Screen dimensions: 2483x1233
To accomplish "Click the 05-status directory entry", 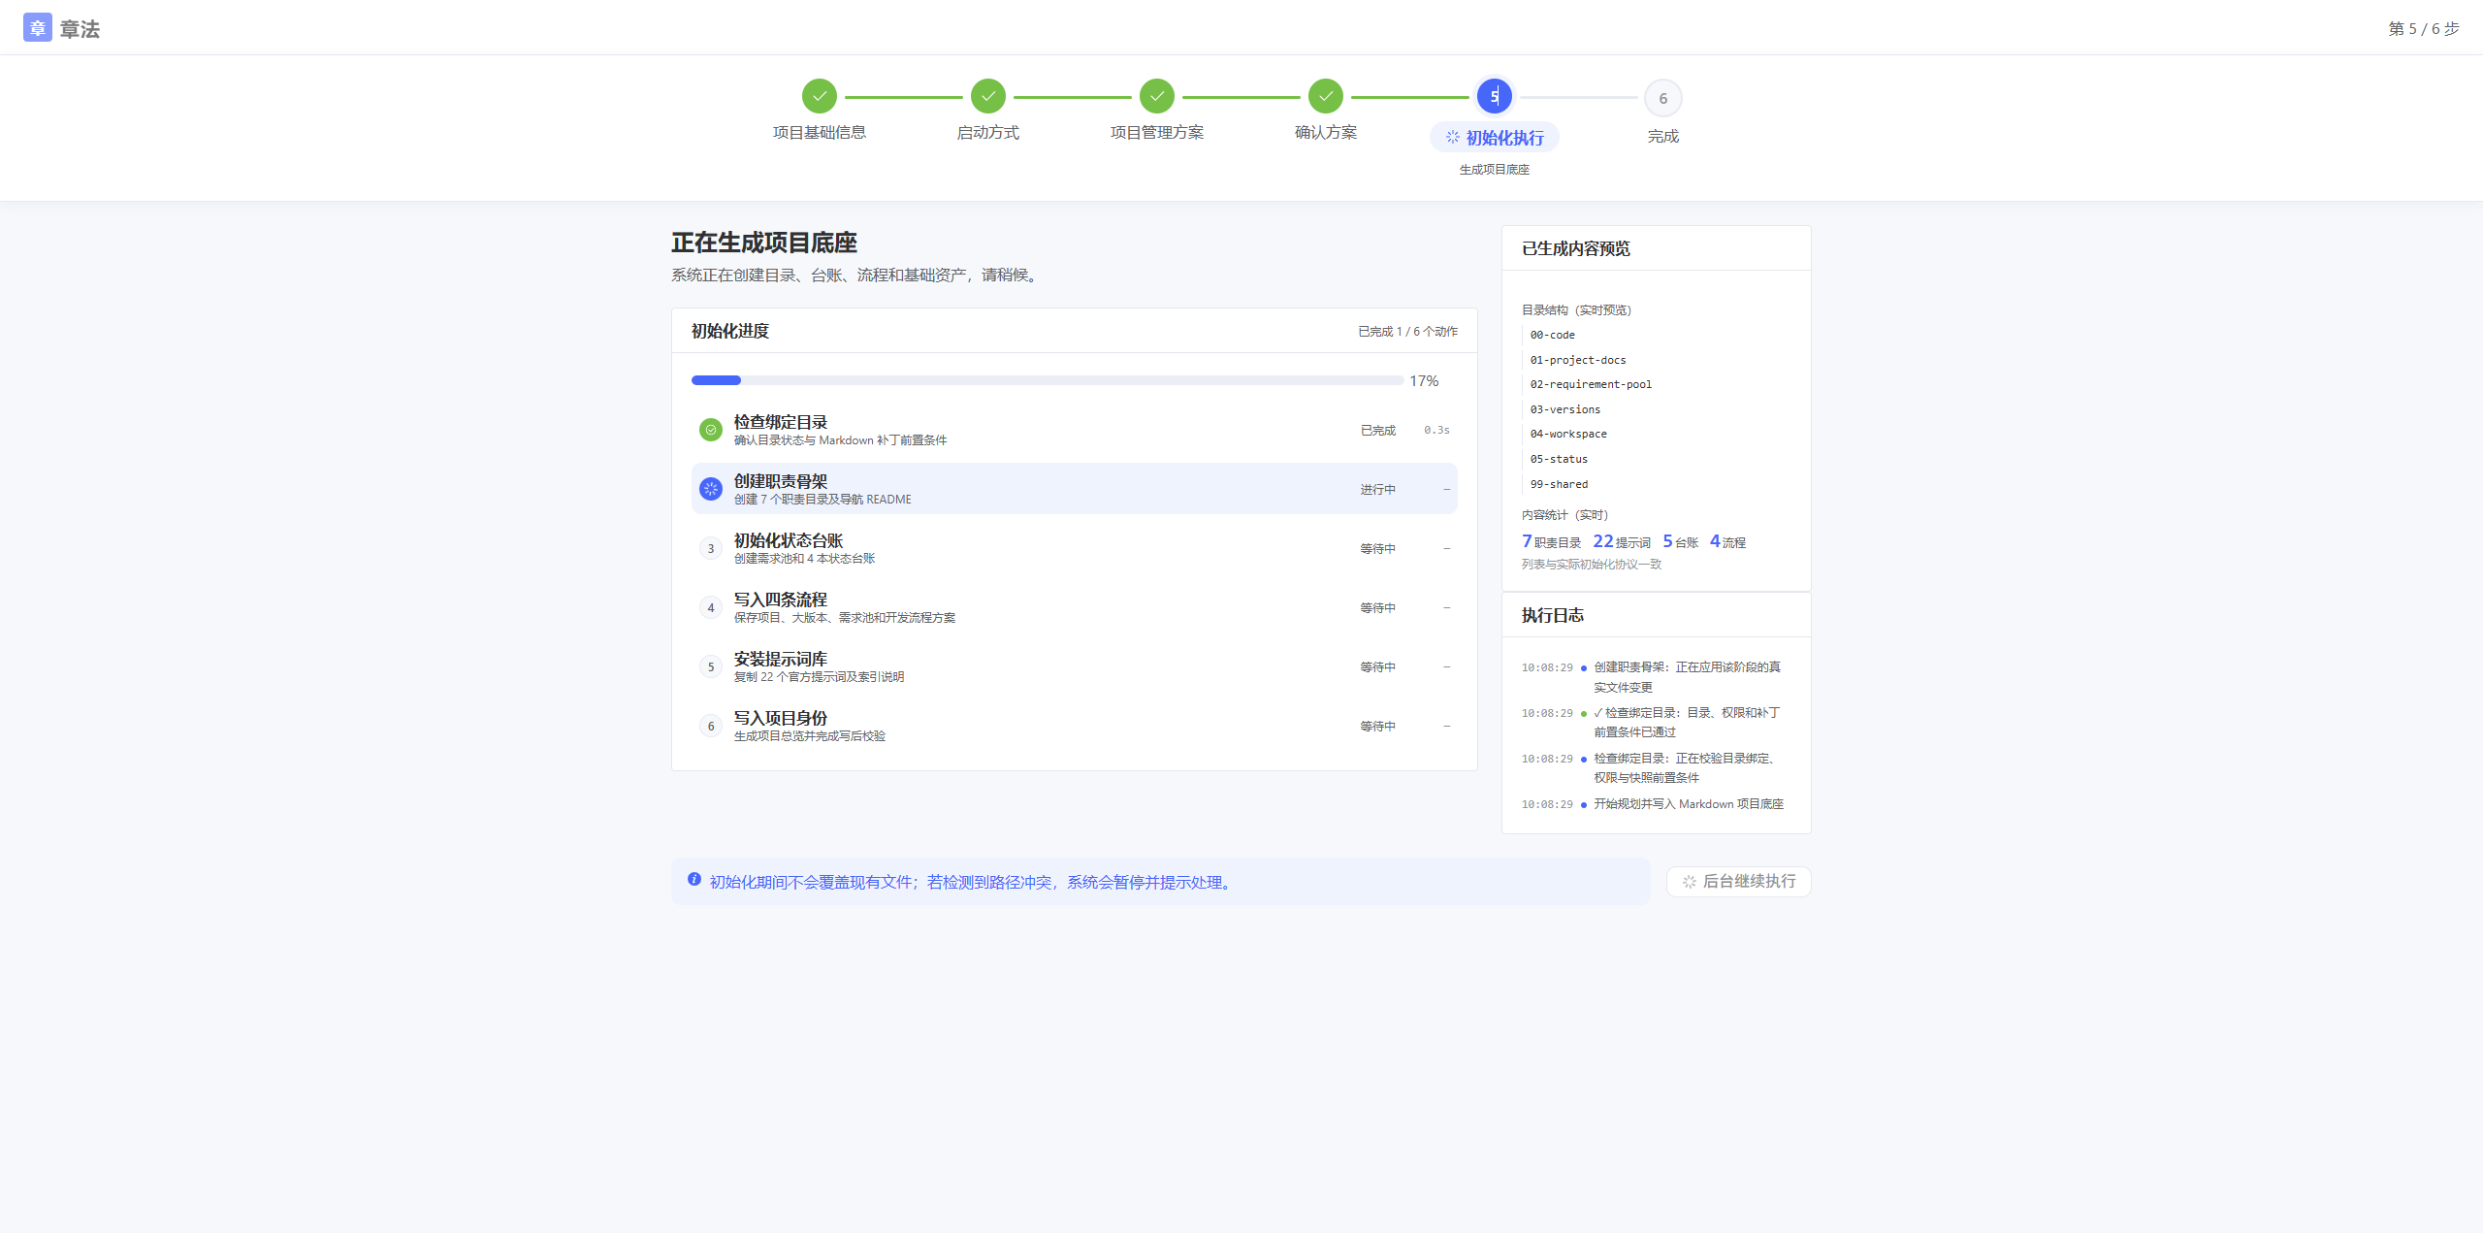I will click(x=1559, y=459).
